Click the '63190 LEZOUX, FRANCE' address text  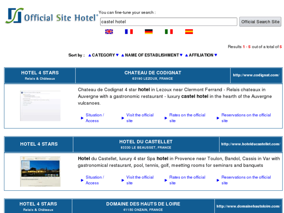(152, 79)
